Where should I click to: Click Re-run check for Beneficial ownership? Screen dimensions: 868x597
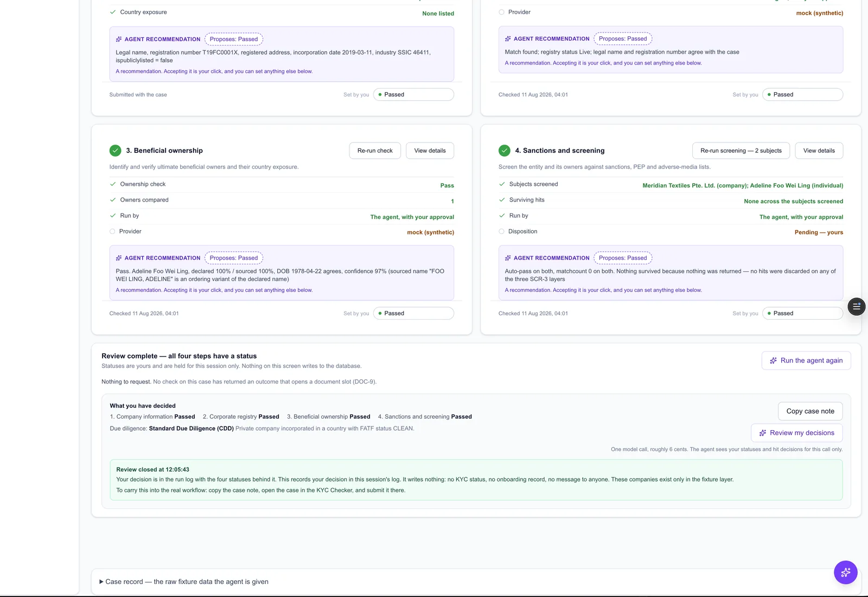pos(375,151)
